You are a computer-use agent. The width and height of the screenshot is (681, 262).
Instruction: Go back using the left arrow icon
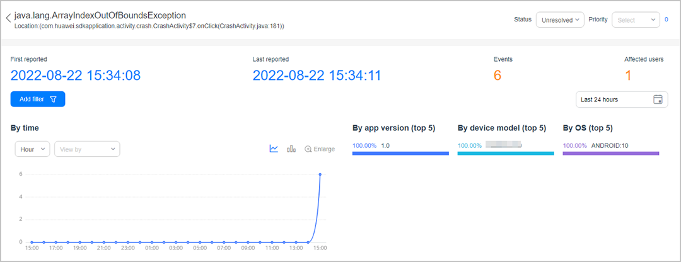[8, 19]
